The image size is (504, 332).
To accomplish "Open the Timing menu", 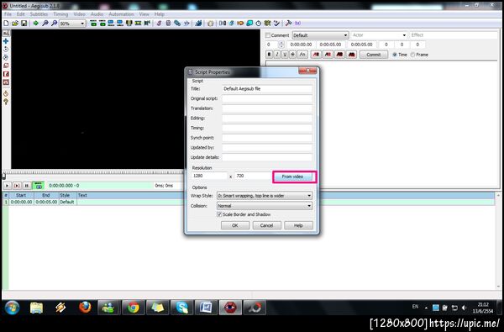I will (x=60, y=14).
